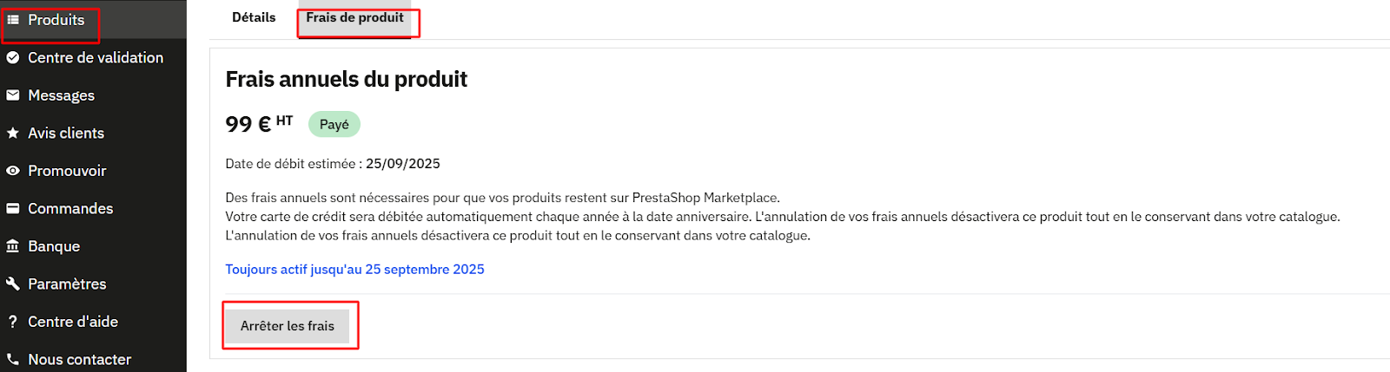Click the estimated debit date 25/09/2025
The height and width of the screenshot is (372, 1390).
click(403, 164)
